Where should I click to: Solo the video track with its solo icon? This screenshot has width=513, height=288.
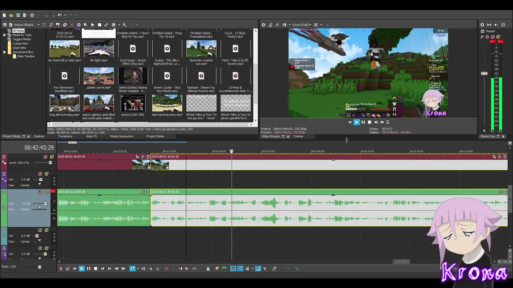pyautogui.click(x=52, y=157)
